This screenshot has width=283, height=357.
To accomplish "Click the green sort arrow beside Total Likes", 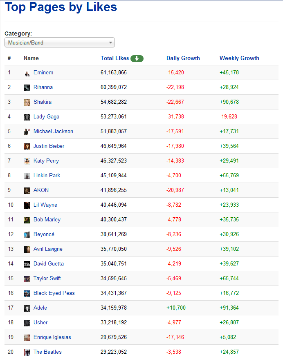I will click(x=137, y=58).
